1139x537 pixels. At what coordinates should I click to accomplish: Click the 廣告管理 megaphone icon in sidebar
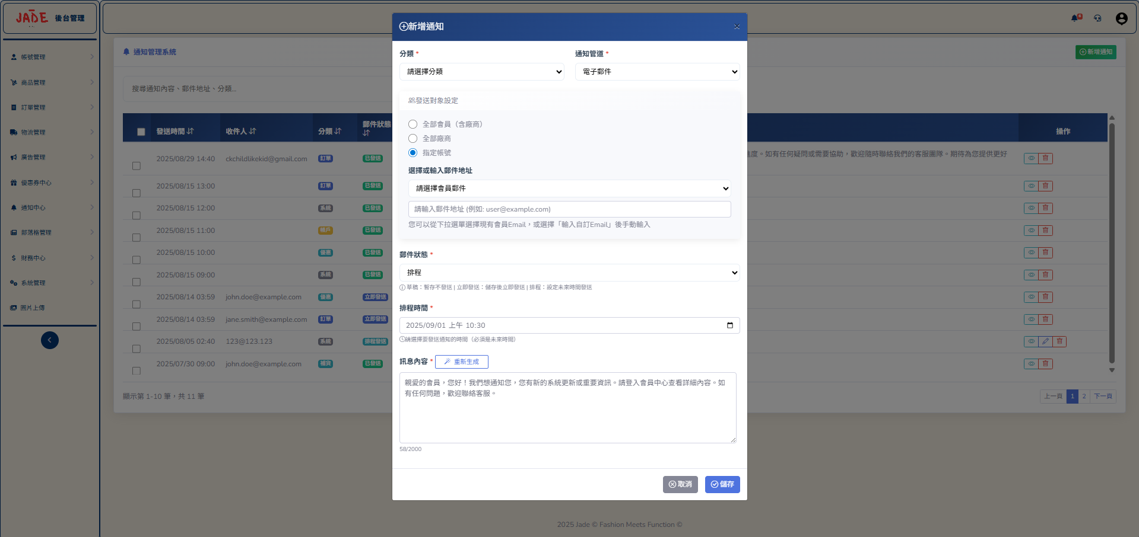click(x=14, y=158)
